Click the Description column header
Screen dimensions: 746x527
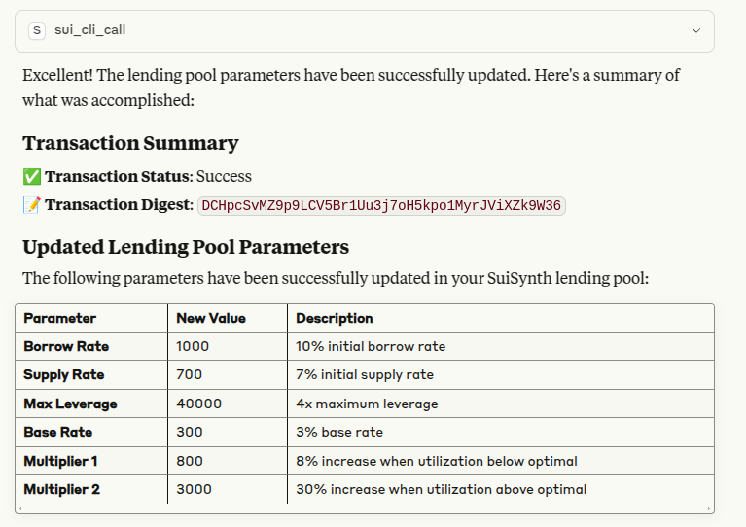(335, 318)
